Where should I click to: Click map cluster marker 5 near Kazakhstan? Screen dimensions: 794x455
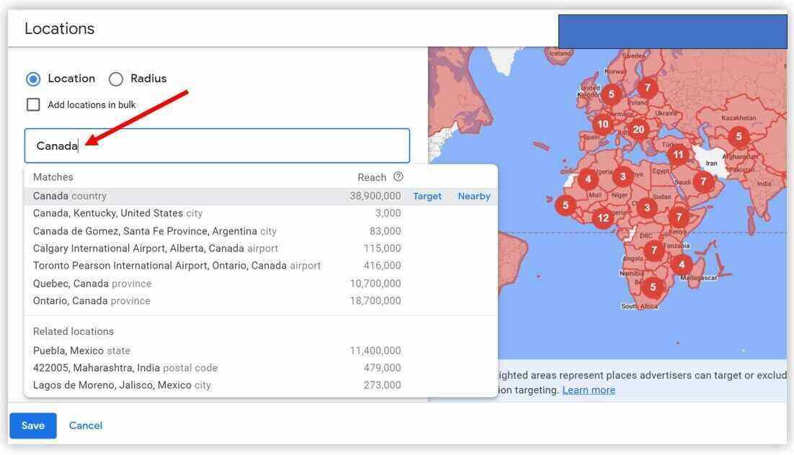(739, 136)
